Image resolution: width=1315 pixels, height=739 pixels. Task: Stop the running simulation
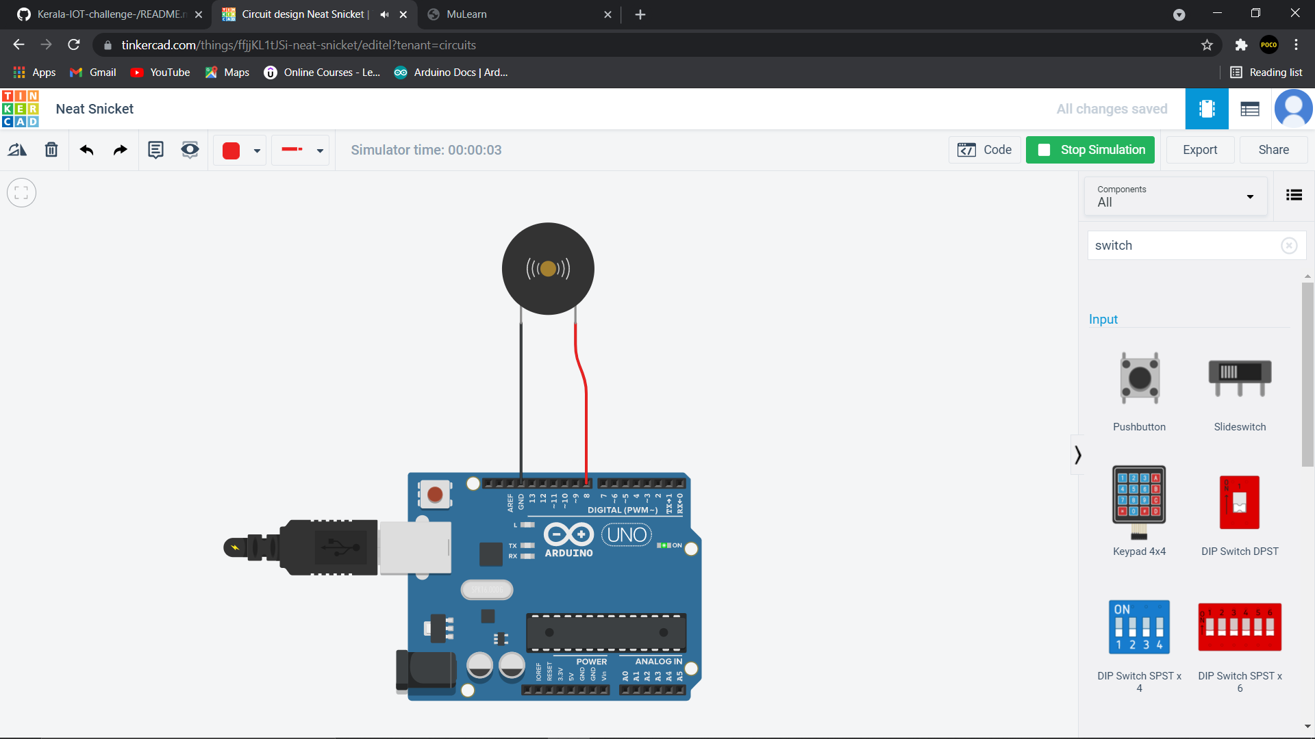pyautogui.click(x=1090, y=149)
